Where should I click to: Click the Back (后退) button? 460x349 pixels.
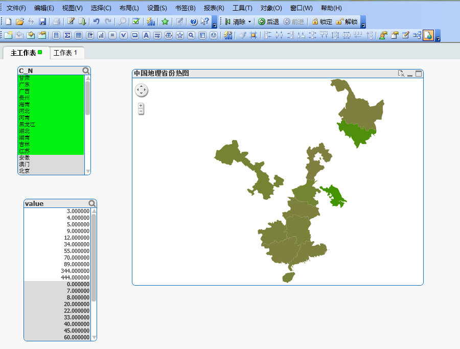(268, 21)
